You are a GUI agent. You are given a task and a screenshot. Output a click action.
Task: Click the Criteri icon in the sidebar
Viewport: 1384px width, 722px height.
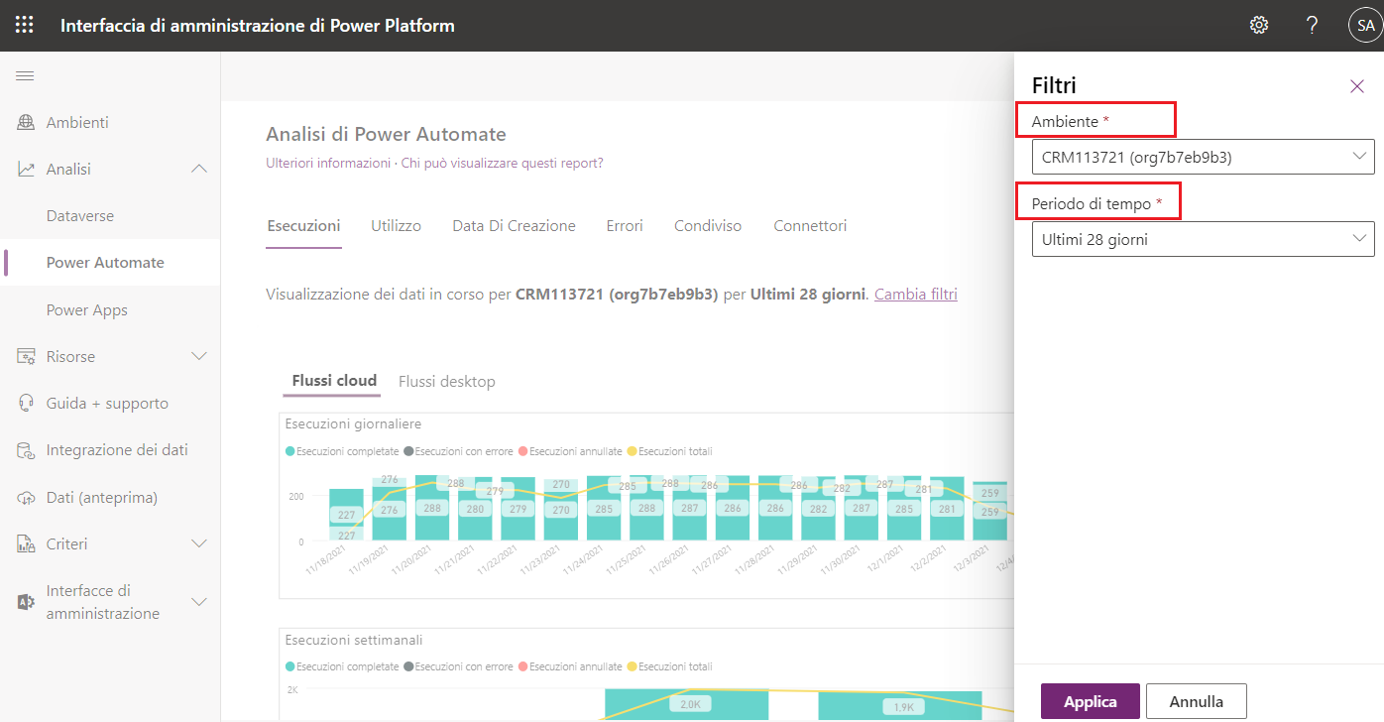(x=26, y=544)
